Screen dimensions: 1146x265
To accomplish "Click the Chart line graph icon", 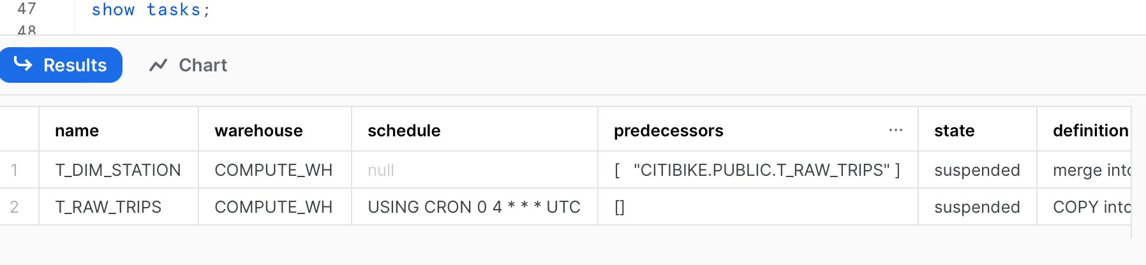I will tap(158, 65).
